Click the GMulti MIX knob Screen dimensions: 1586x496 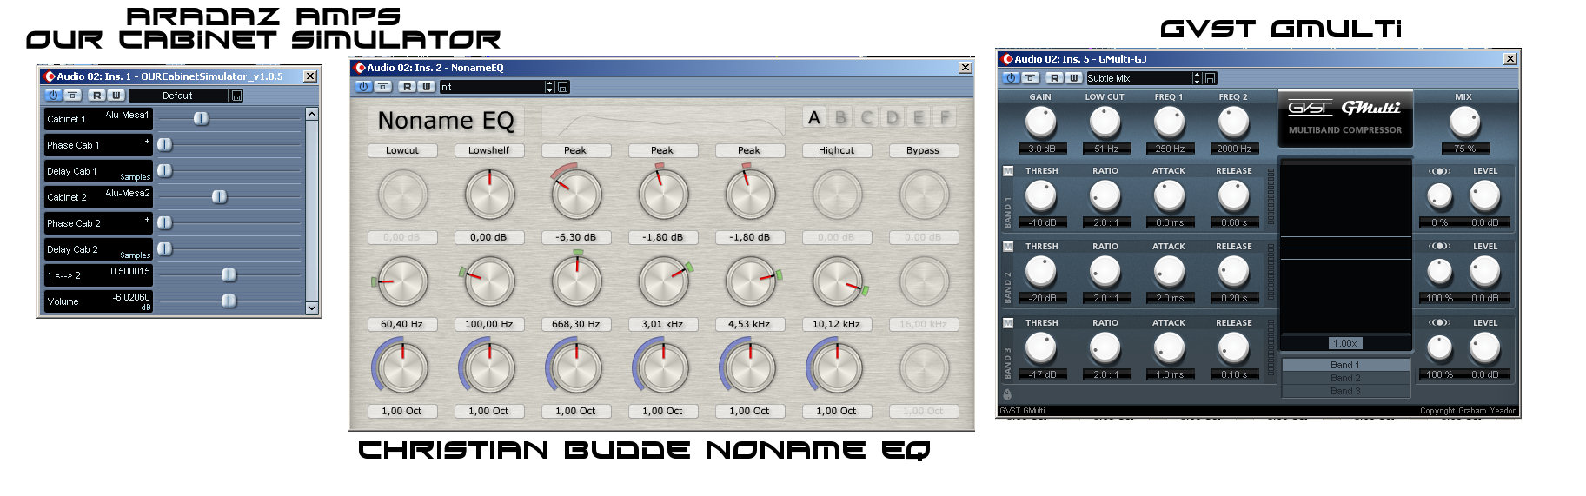[1463, 122]
